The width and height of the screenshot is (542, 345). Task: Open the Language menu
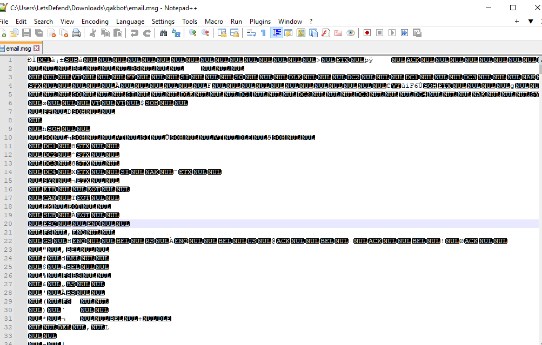pos(130,22)
